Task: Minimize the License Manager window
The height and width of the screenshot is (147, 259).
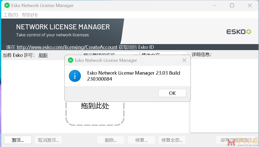Action: (x=215, y=6)
